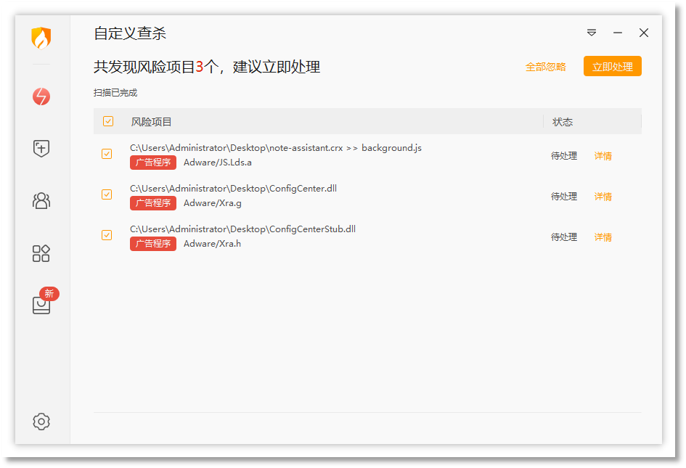Screen dimensions: 686x468
Task: Select the lightning virus scan icon in sidebar
Action: 41,97
